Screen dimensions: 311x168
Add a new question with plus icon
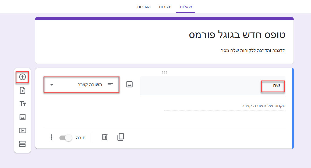(x=22, y=77)
